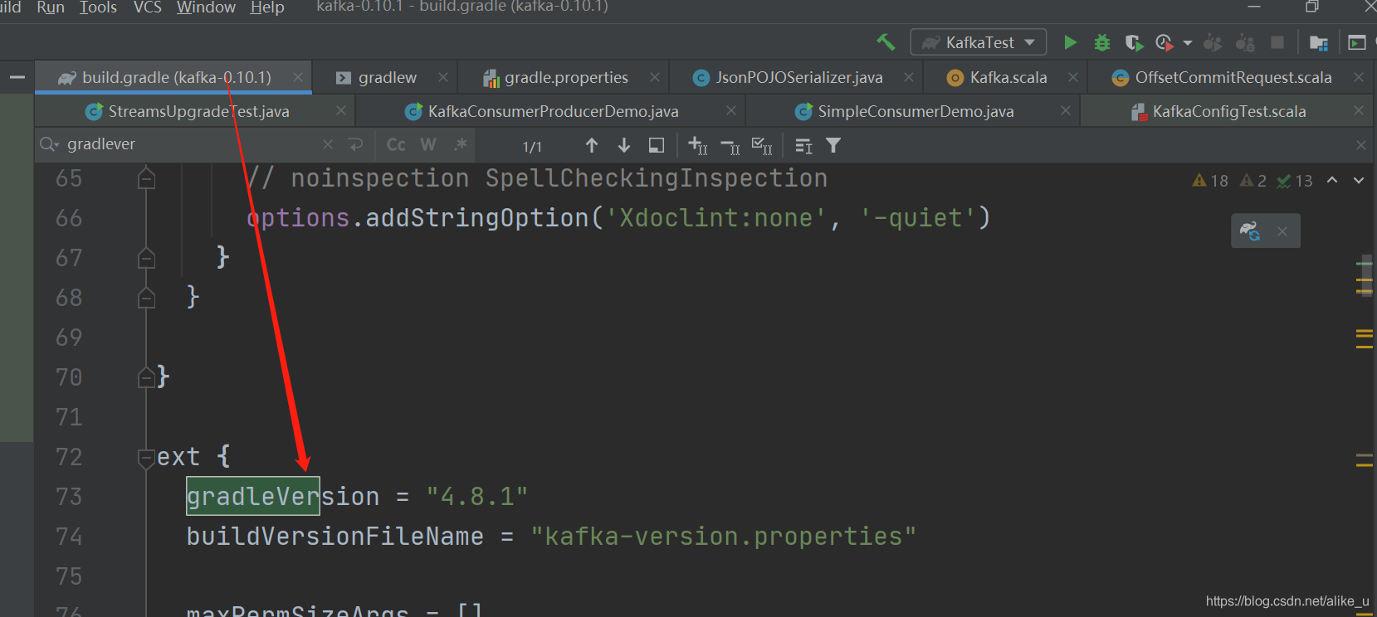
Task: Close the Kafka.scala tab
Action: [x=1073, y=77]
